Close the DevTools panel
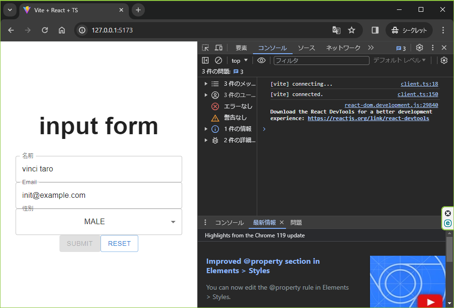 click(x=444, y=48)
